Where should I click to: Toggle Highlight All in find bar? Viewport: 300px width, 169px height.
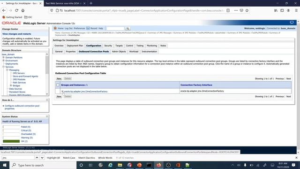click(53, 158)
